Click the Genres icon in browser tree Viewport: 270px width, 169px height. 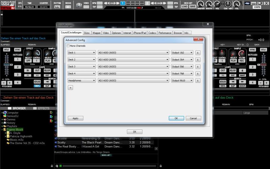pos(5,119)
